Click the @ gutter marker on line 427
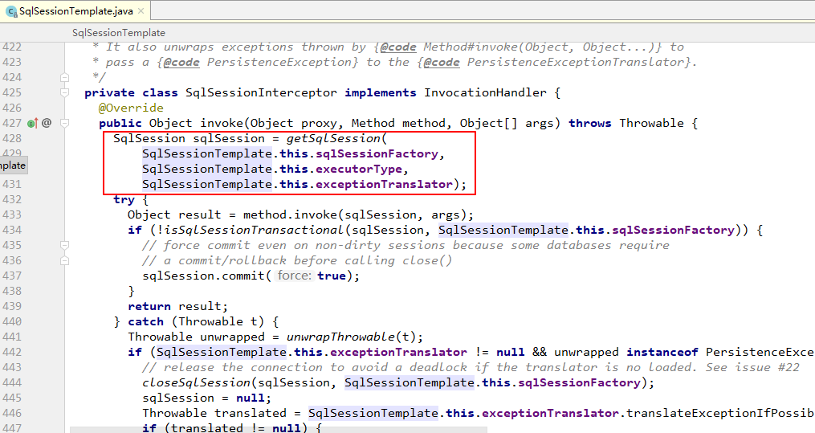The image size is (815, 433). pos(47,123)
